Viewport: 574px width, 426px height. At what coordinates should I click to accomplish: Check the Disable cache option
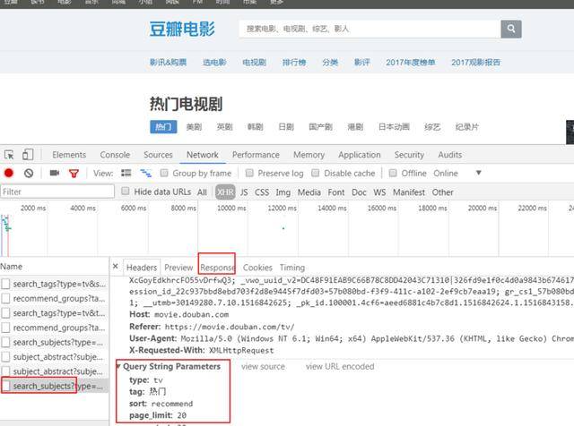(x=315, y=173)
